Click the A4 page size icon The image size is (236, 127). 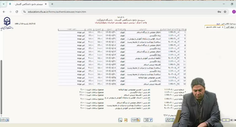(x=125, y=120)
